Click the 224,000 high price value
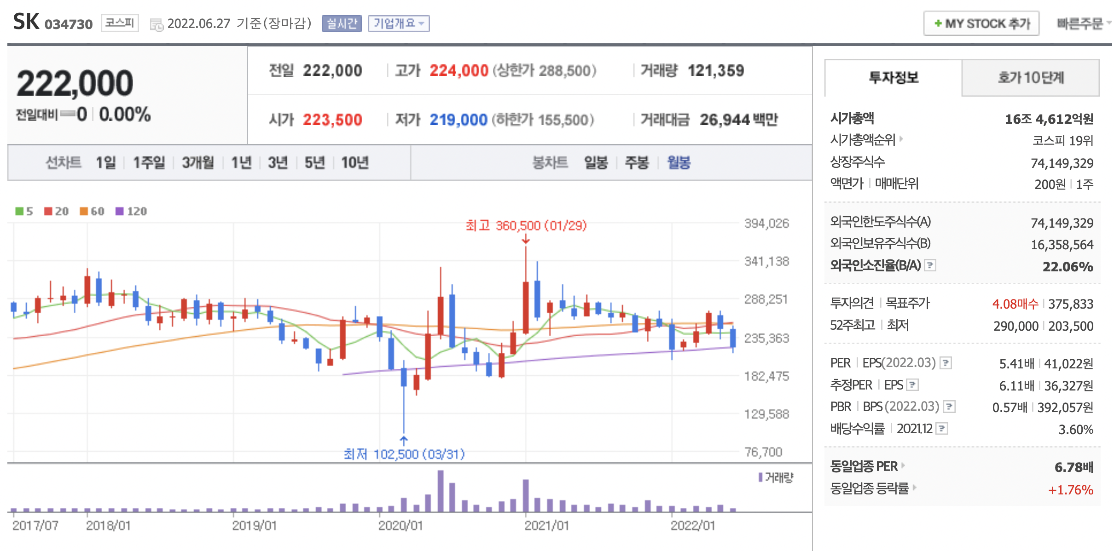Viewport: 1114px width, 551px height. click(x=458, y=71)
